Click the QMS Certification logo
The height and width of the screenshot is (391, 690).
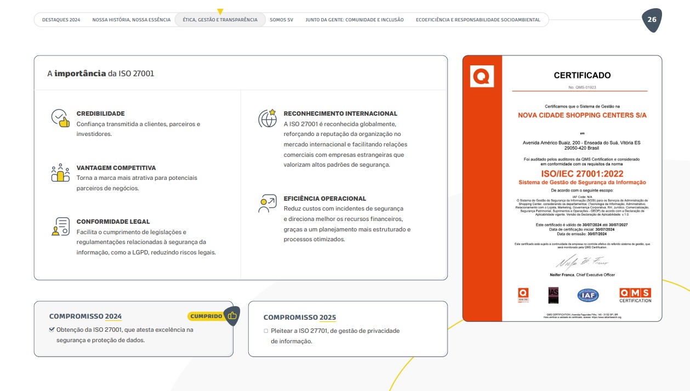[x=635, y=295]
